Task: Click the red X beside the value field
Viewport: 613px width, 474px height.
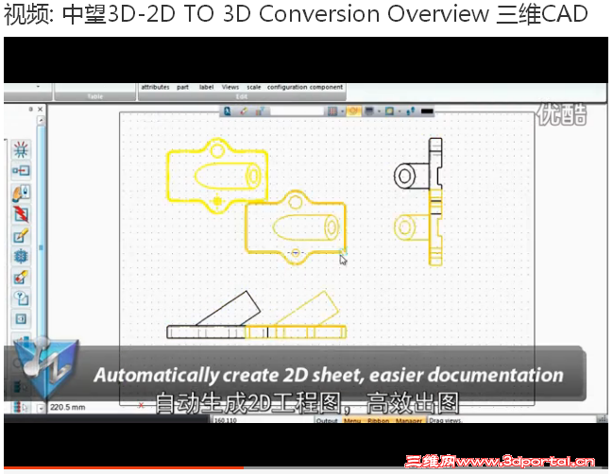Action: tap(141, 406)
